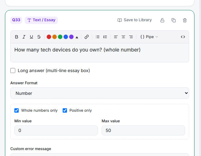This screenshot has height=156, width=201.
Task: Enable Long answer multi-line essay box
Action: 13,71
